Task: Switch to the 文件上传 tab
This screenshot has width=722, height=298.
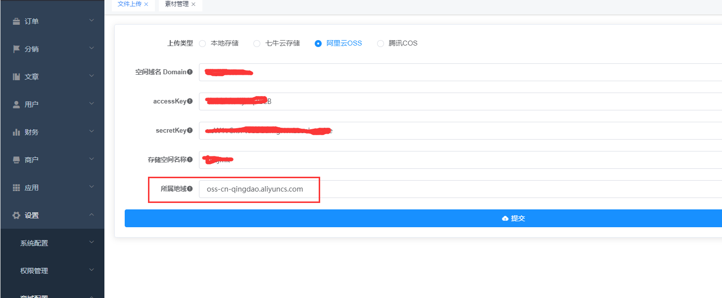Action: (x=129, y=4)
